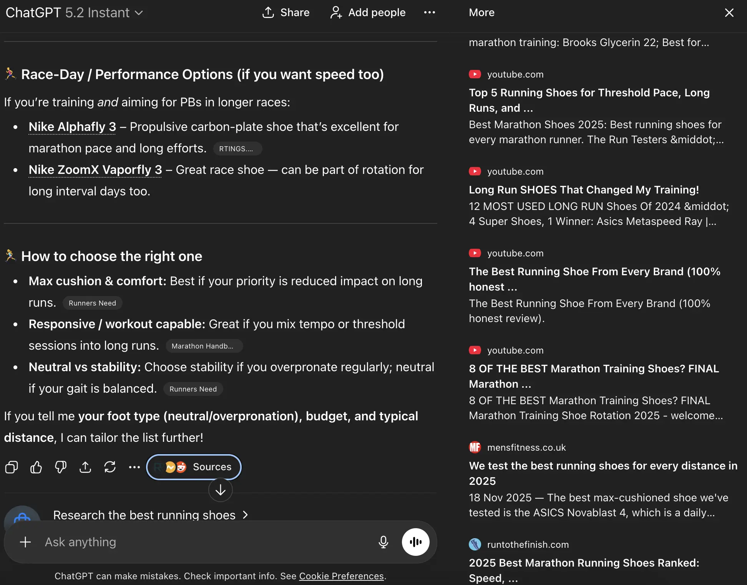
Task: Copy the response with copy icon
Action: coord(12,467)
